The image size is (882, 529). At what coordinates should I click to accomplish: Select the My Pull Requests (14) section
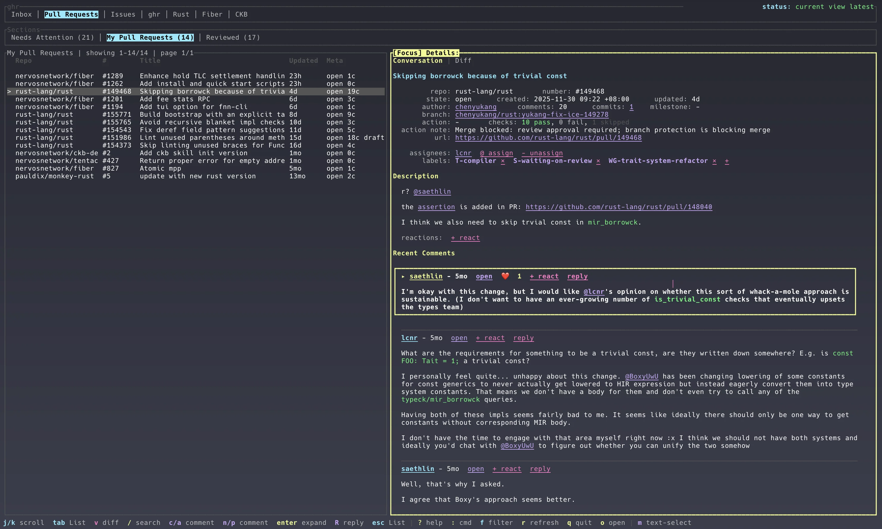150,37
